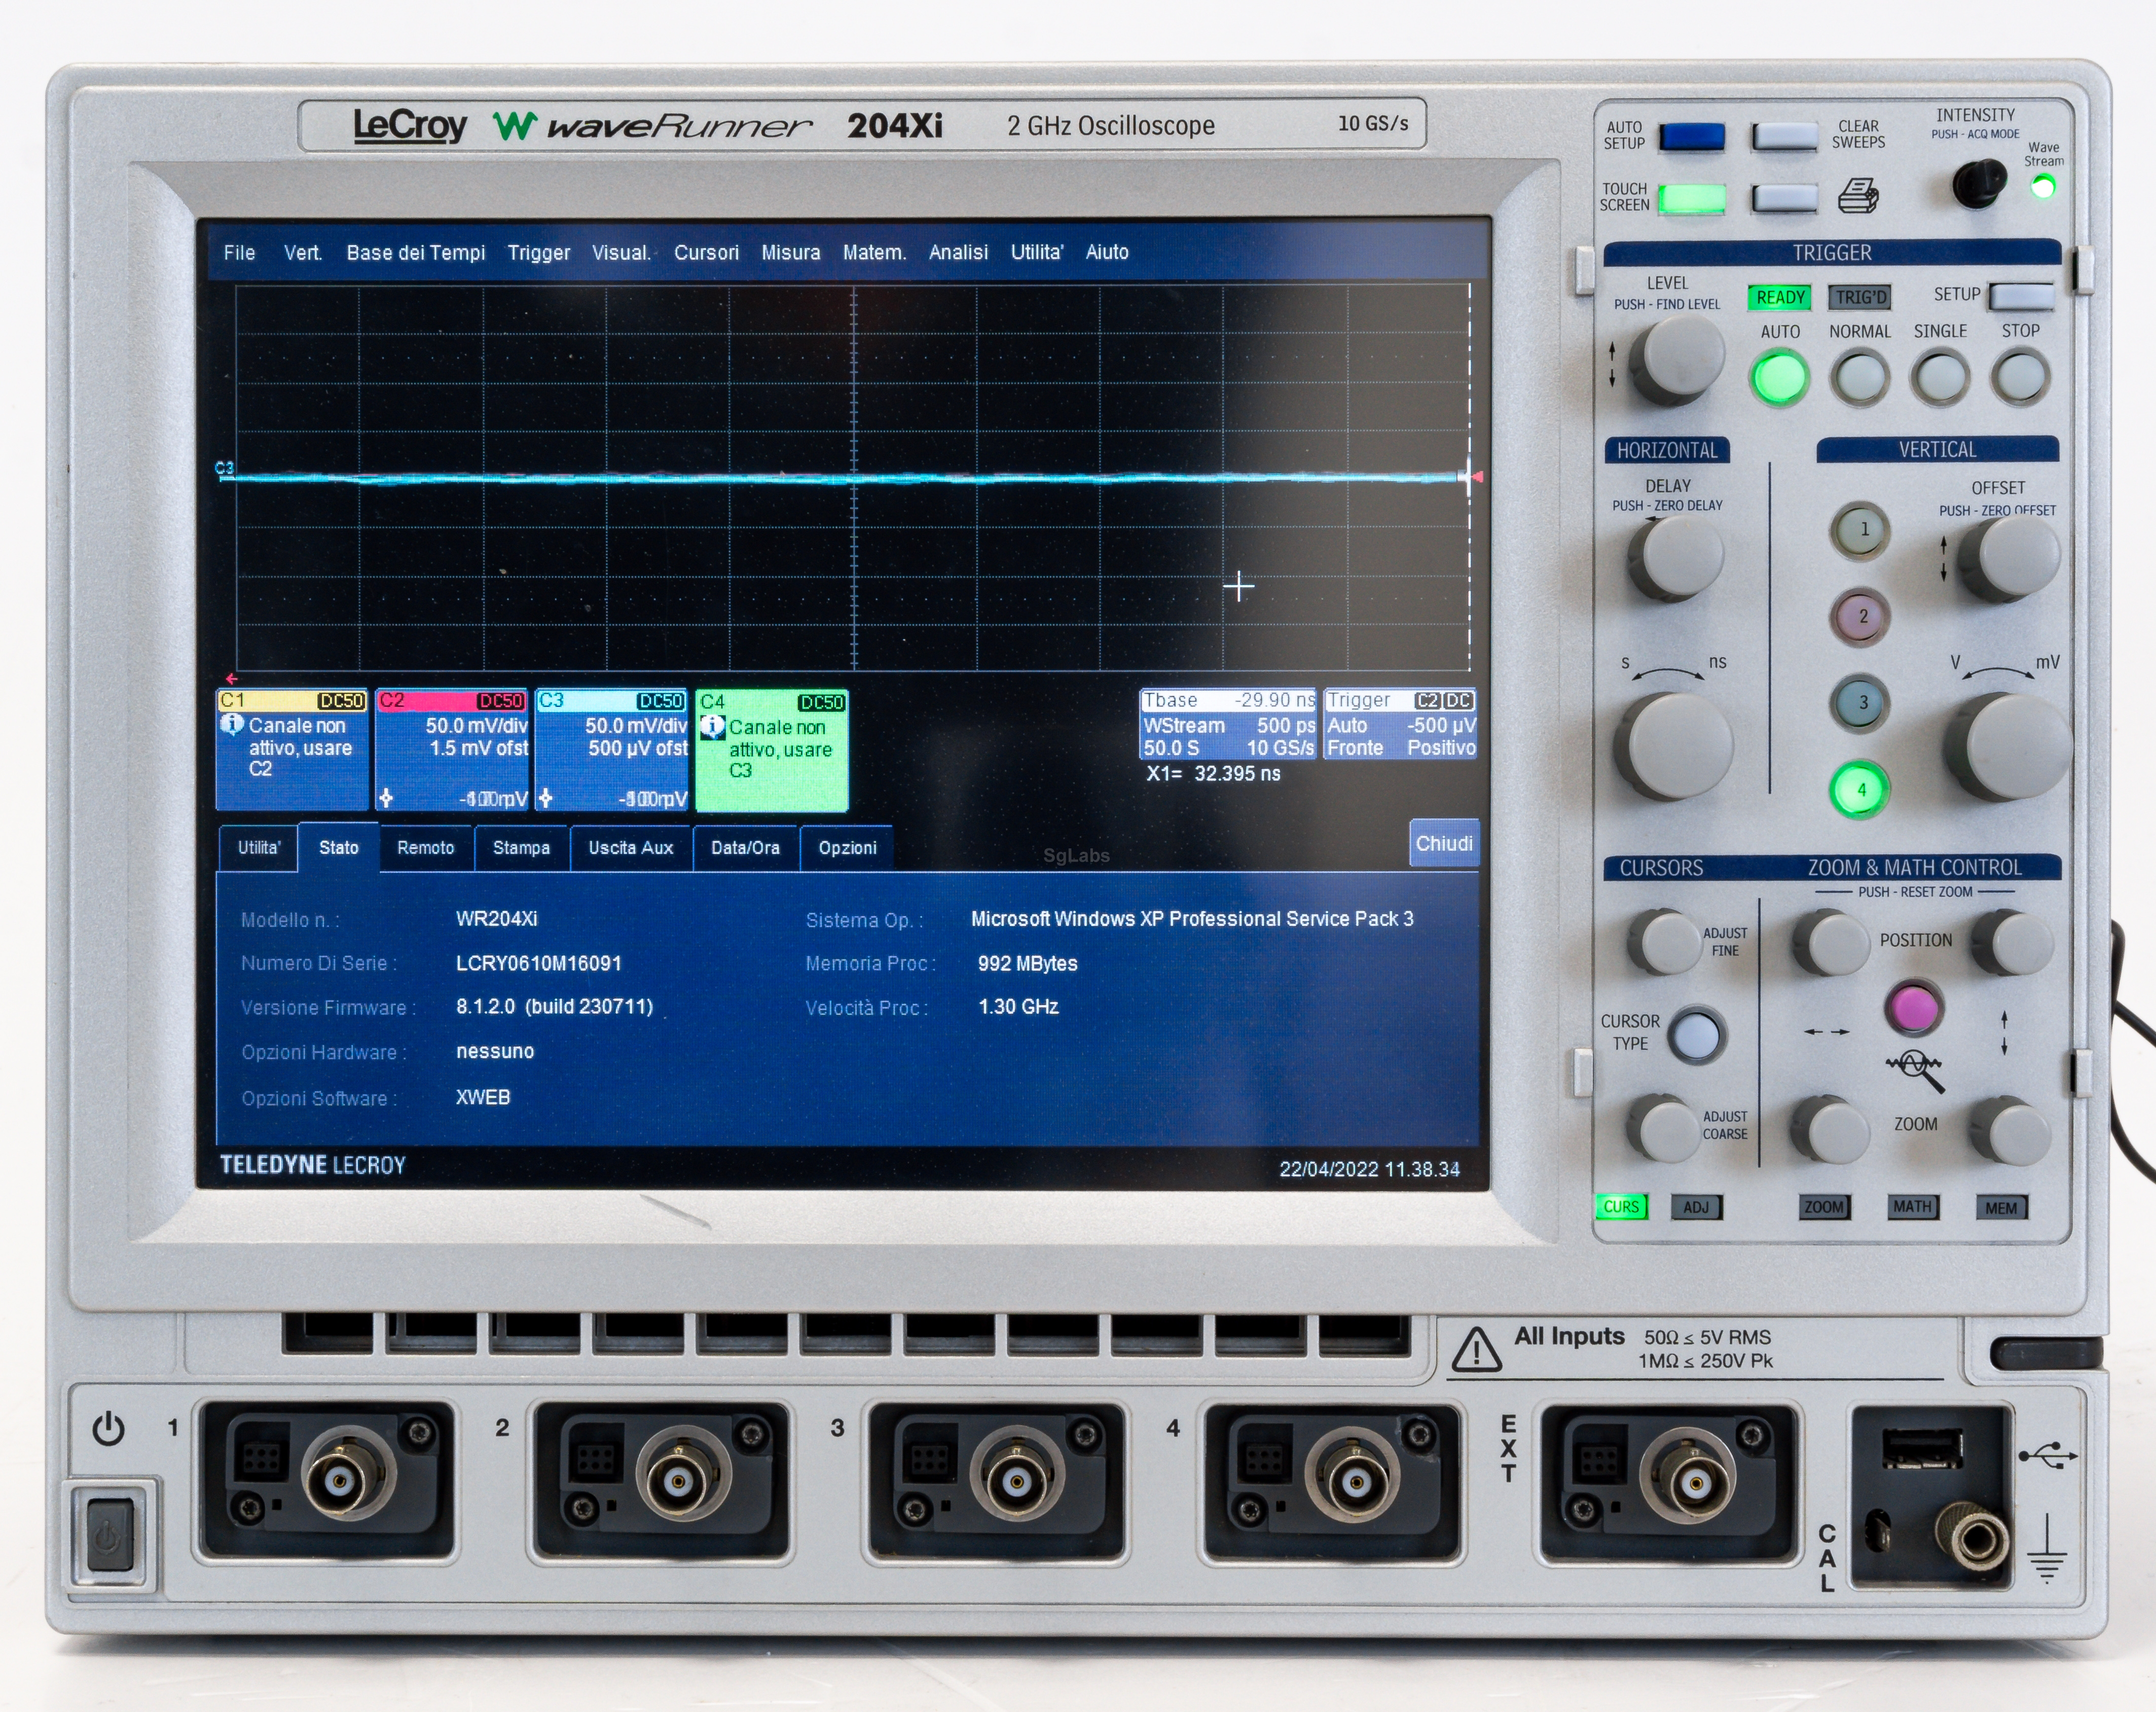Open the Opzioni tab

(847, 847)
